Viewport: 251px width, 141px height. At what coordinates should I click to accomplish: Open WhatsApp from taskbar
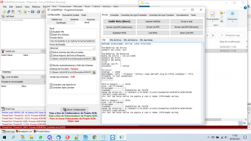[x=40, y=137]
